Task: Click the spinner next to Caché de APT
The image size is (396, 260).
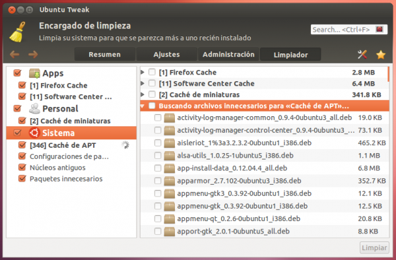Action: (125, 145)
